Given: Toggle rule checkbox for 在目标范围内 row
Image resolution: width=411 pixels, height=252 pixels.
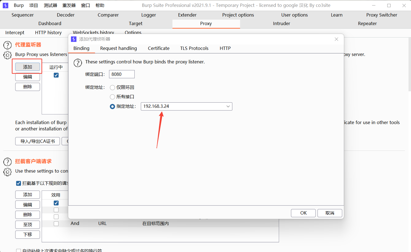Looking at the screenshot, I should tap(56, 224).
